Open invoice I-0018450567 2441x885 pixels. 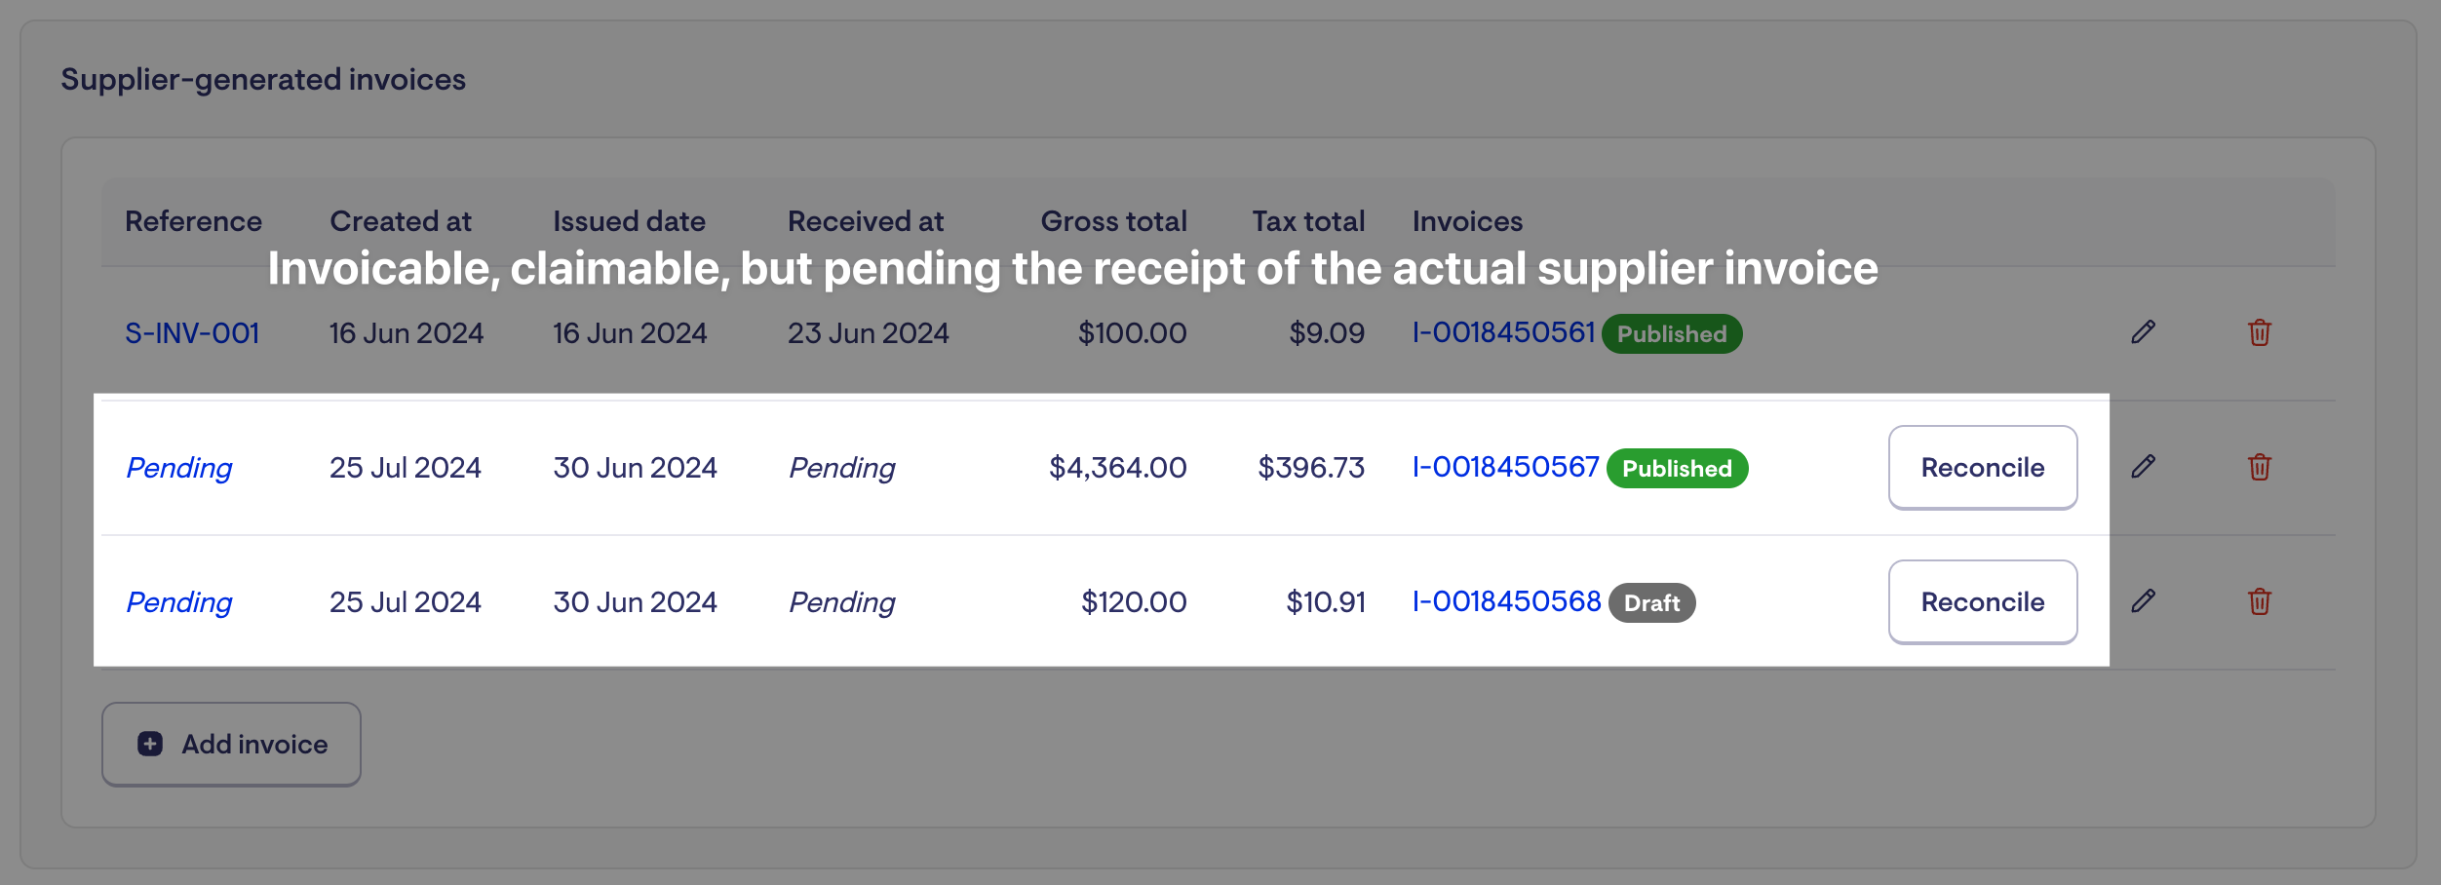(1505, 468)
